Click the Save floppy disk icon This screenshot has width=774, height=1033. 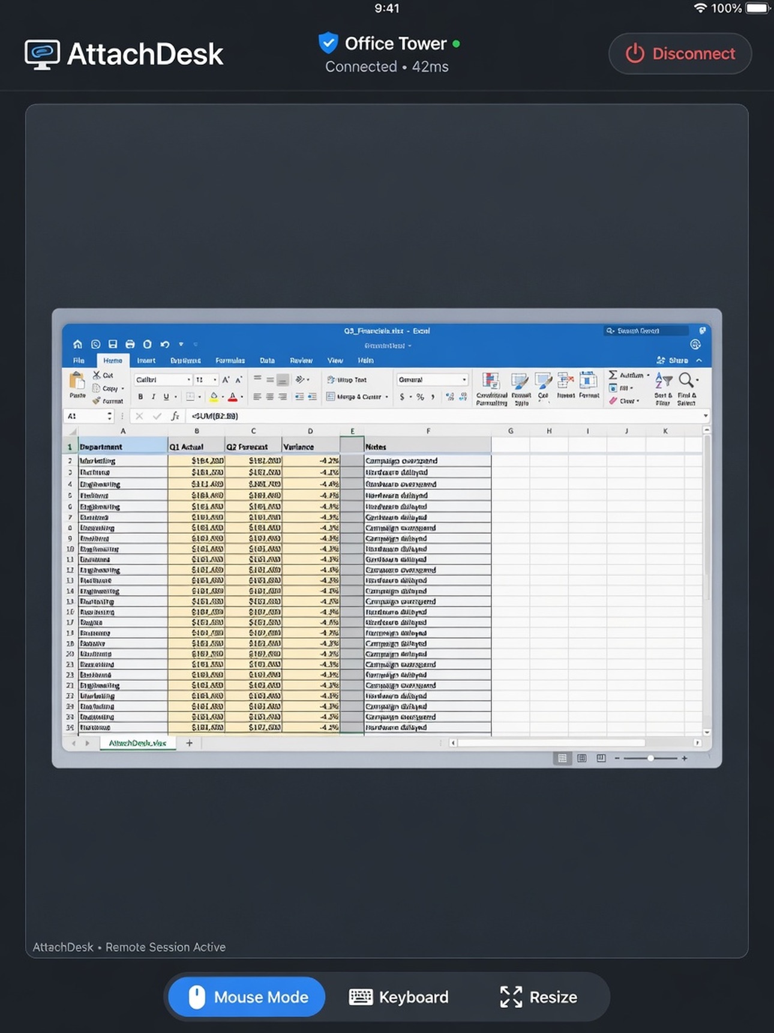pos(112,344)
